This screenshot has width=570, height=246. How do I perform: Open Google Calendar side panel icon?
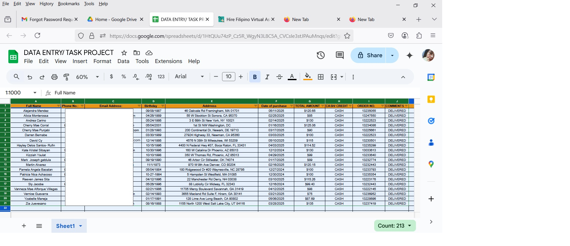[x=431, y=78]
